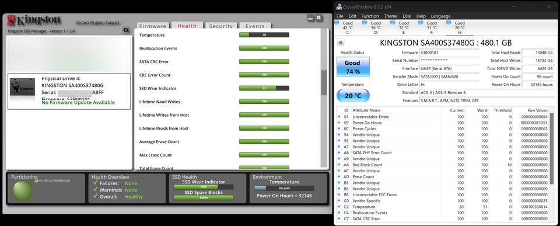Image resolution: width=560 pixels, height=226 pixels.
Task: Click the previous disk arrow in CrystalDiskInfo
Action: (x=340, y=43)
